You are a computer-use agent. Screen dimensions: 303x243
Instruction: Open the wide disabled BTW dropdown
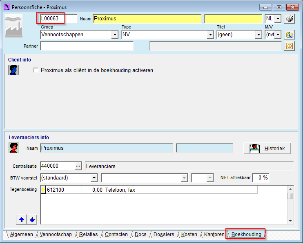[184, 178]
